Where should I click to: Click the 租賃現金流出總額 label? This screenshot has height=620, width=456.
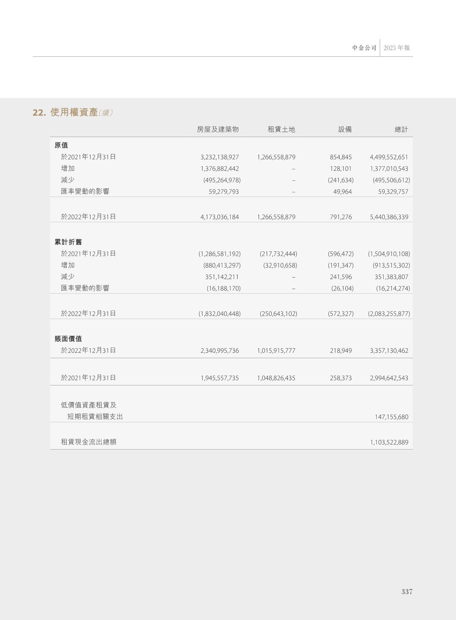[x=89, y=442]
